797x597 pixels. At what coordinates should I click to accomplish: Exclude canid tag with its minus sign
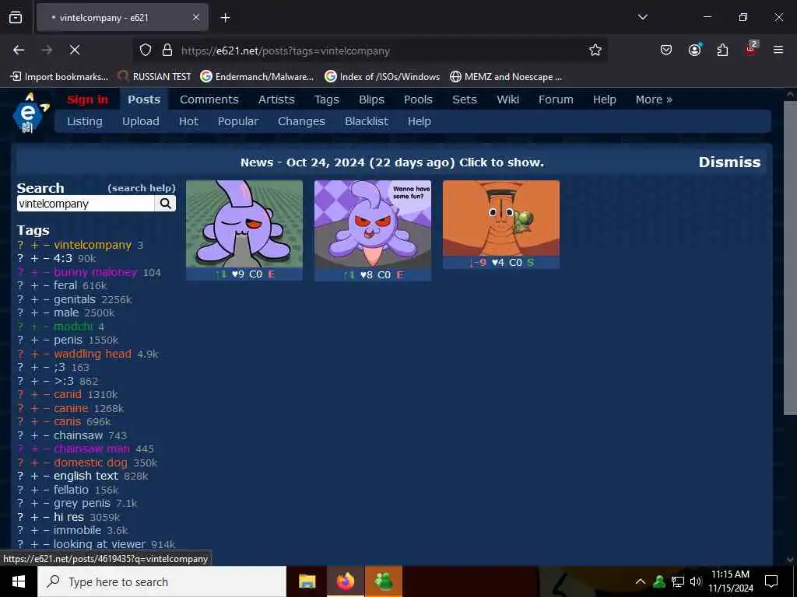[x=46, y=394]
